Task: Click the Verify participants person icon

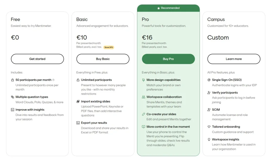Action: pyautogui.click(x=209, y=93)
